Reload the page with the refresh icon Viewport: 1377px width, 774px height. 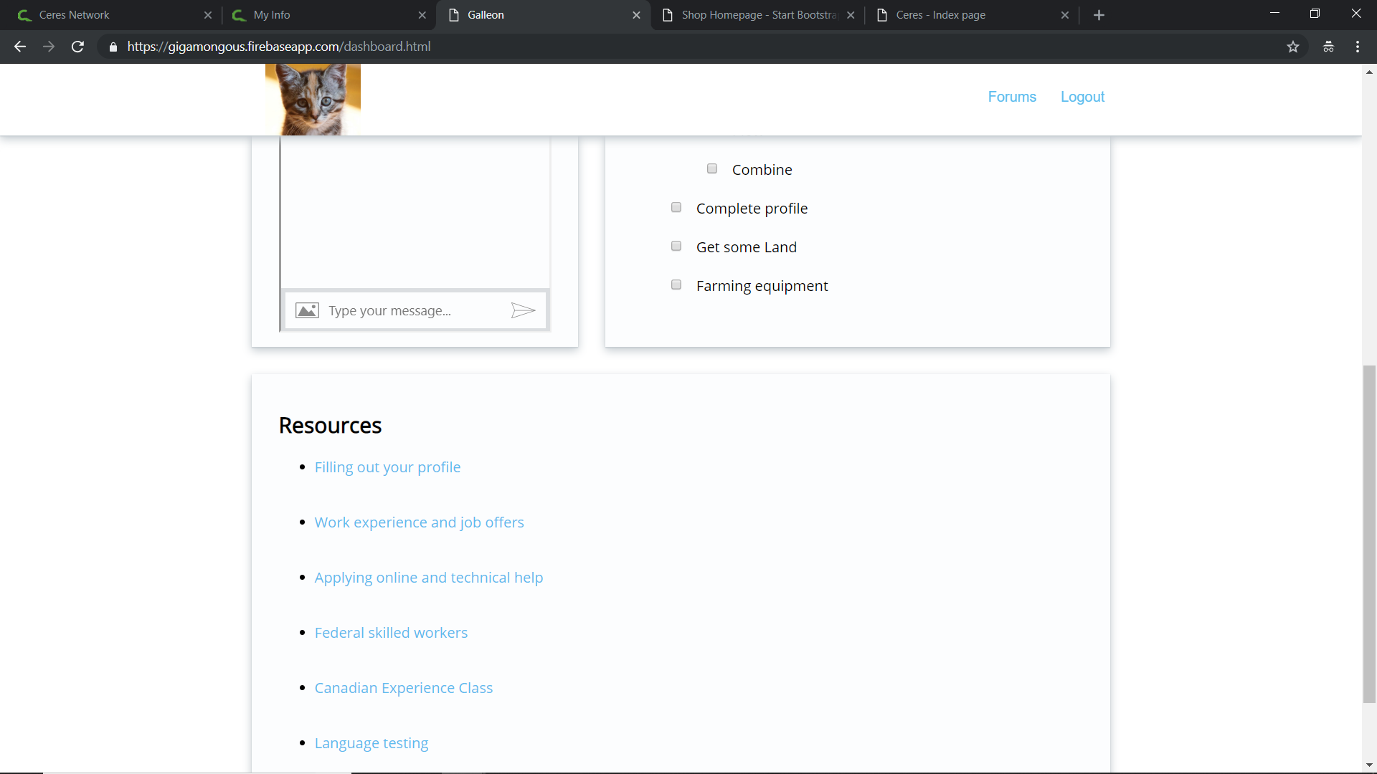[x=77, y=47]
